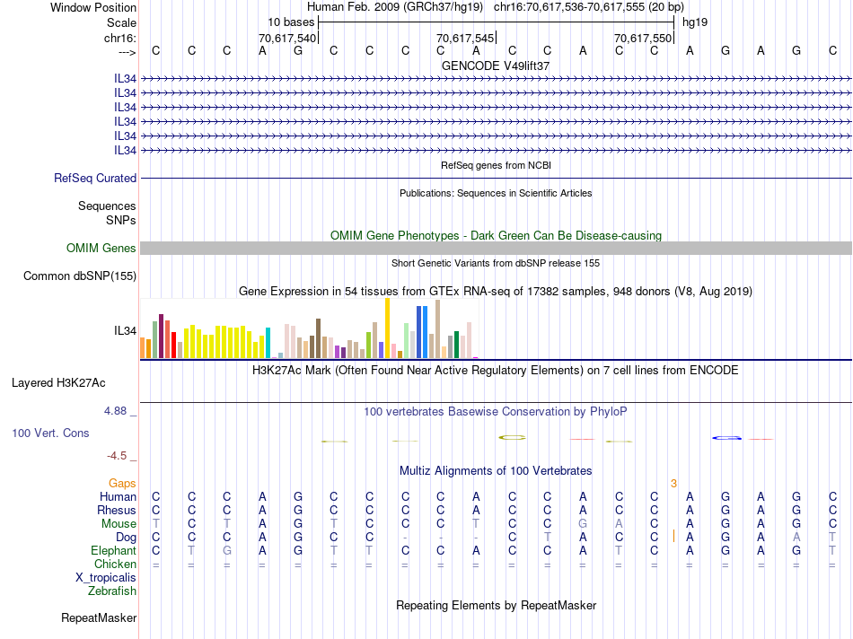Click the orange Gaps label
The image size is (853, 639).
122,484
